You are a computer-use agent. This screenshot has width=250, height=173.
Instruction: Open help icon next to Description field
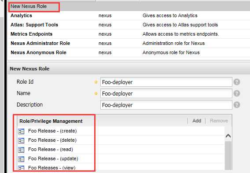coord(237,105)
